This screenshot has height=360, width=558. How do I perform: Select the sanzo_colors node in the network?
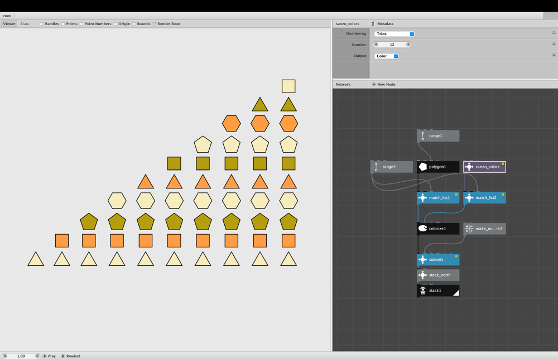click(484, 167)
